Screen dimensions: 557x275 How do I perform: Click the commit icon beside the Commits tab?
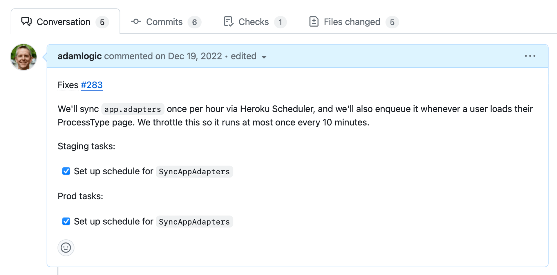(136, 21)
